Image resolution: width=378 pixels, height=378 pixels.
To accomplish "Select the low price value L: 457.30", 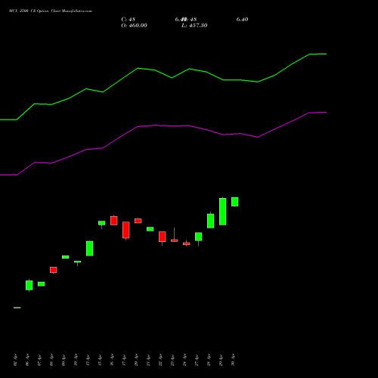I will (194, 26).
